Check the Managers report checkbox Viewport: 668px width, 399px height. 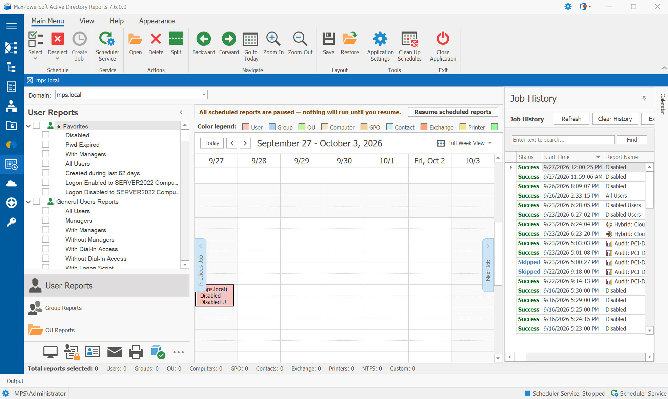tap(46, 220)
